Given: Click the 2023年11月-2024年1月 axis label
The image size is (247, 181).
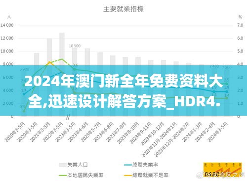Looking at the screenshot, I should click(160, 139).
